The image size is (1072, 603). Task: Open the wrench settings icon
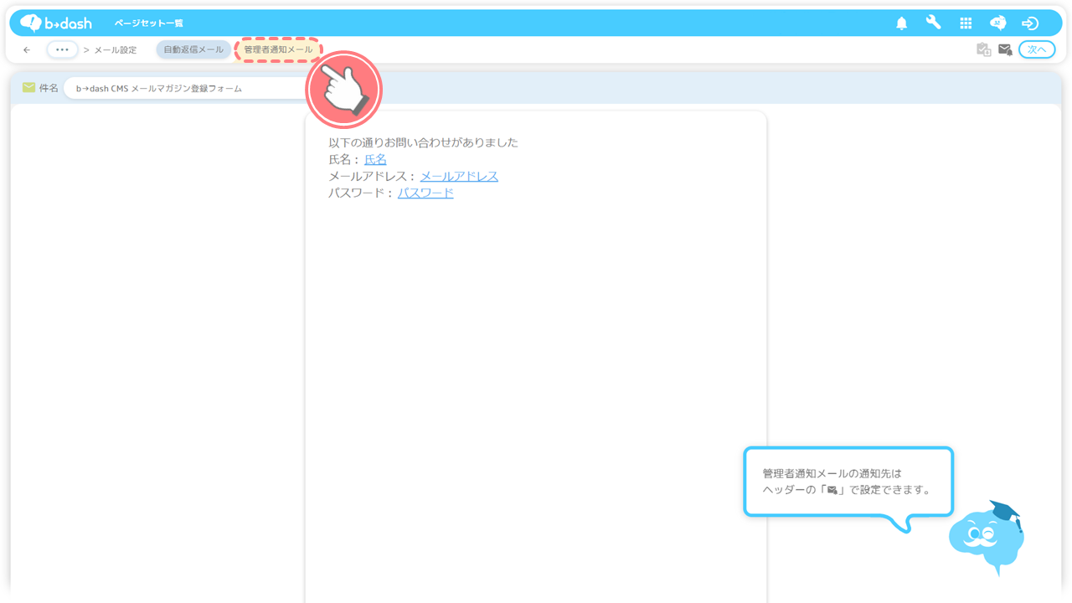click(x=933, y=23)
